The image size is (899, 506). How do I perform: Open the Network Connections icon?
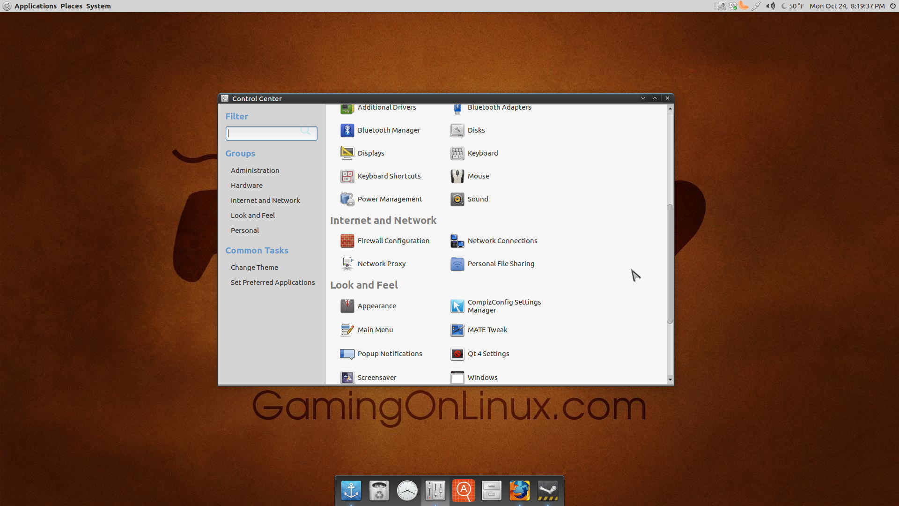click(457, 241)
